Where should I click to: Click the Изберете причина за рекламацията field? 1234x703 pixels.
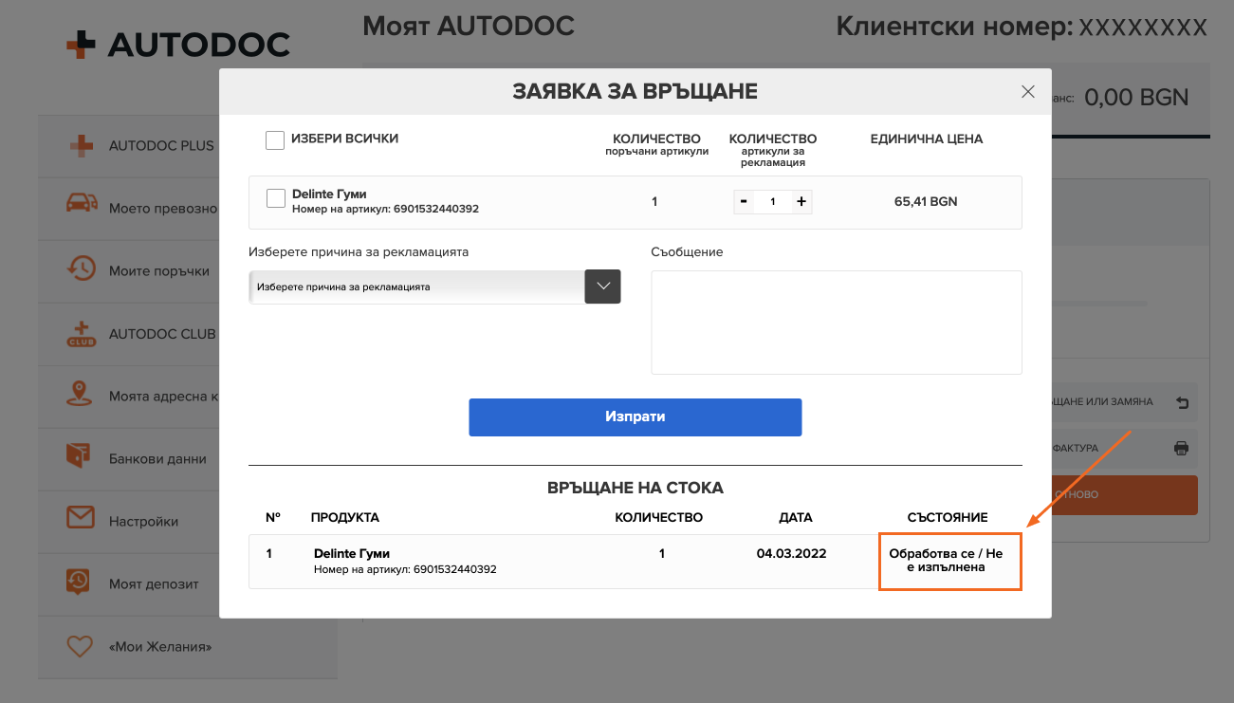[x=415, y=287]
